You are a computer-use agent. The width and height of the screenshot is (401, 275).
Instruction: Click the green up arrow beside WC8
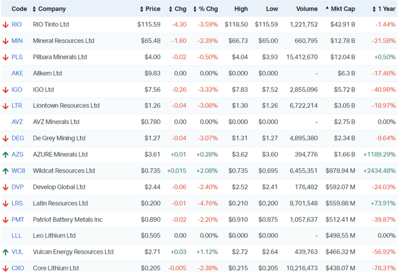pyautogui.click(x=5, y=171)
